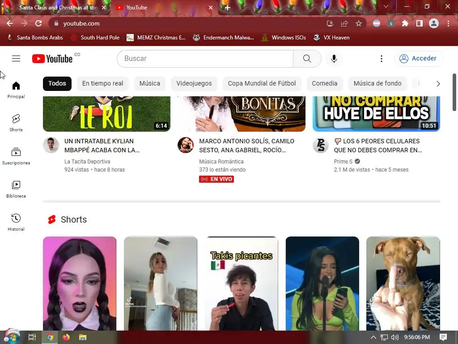Open the South Hard Pole bookmark
Viewport: 458px width, 344px height.
[96, 38]
